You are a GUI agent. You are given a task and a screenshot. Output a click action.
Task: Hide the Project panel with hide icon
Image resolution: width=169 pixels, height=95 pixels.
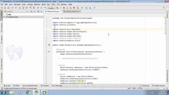click(42, 11)
